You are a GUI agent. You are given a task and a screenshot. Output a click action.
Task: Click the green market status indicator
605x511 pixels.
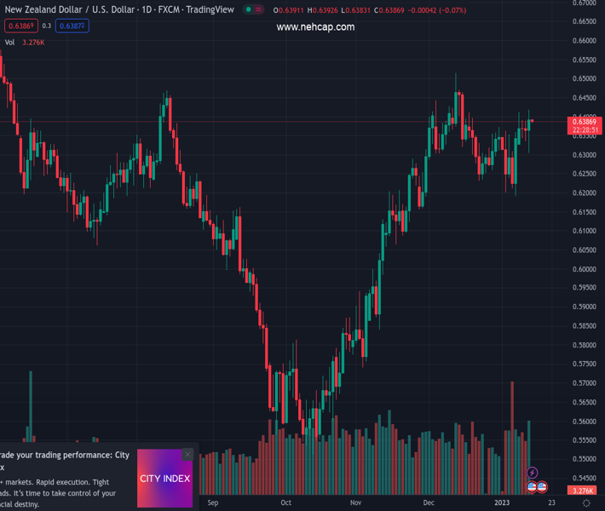[x=248, y=10]
